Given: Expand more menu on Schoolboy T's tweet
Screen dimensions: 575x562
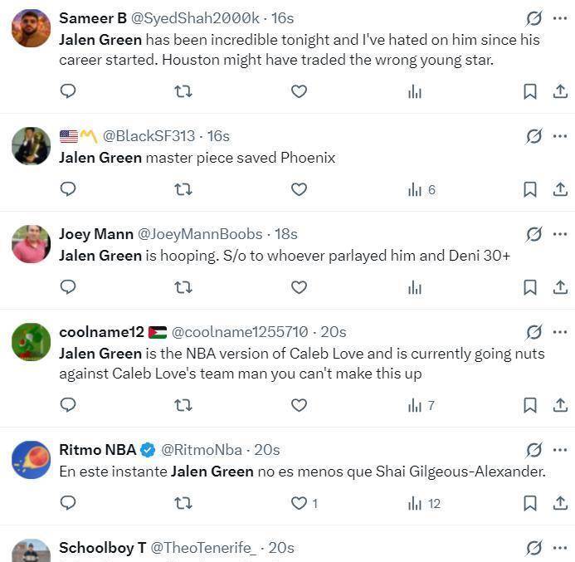Looking at the screenshot, I should [x=560, y=548].
